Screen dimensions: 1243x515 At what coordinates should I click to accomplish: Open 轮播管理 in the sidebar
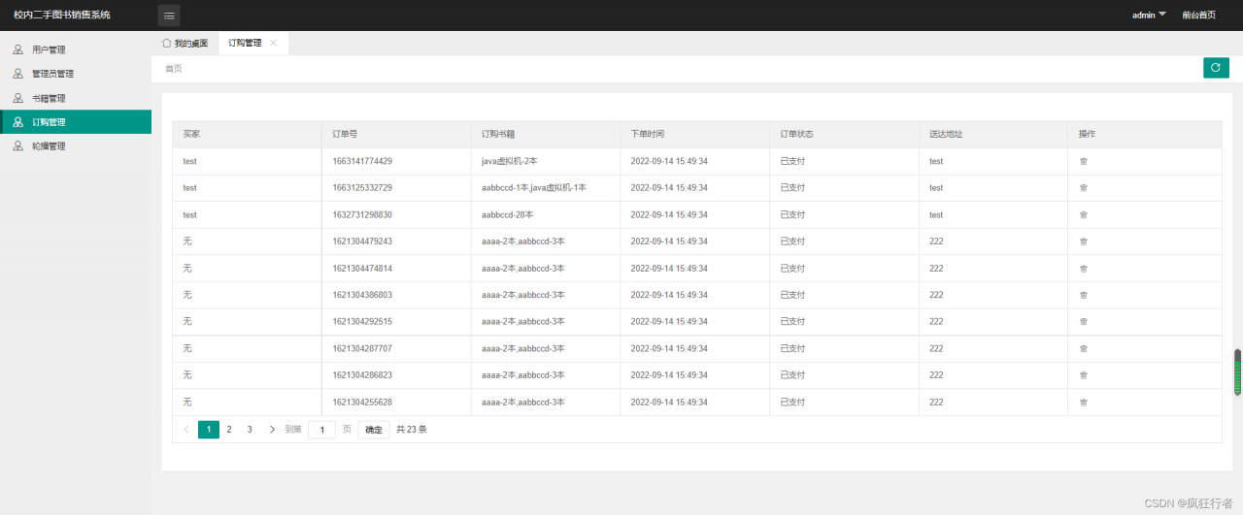(x=76, y=146)
